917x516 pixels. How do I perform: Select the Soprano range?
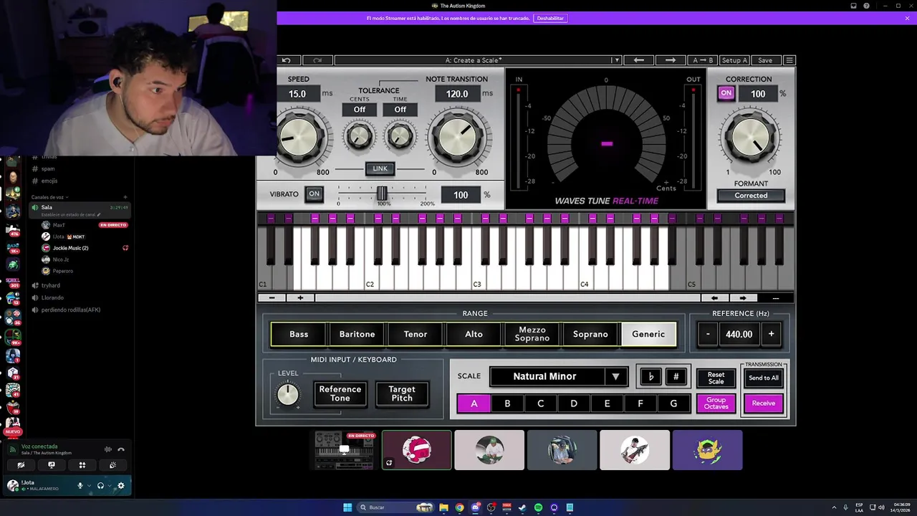[x=590, y=334]
